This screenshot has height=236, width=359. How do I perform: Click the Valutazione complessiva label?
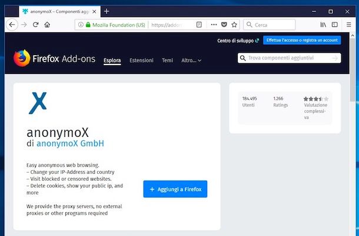(315, 112)
